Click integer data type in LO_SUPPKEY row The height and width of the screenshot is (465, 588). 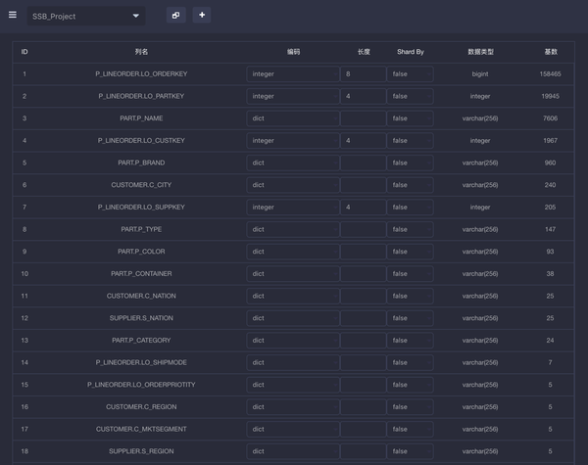(x=480, y=208)
